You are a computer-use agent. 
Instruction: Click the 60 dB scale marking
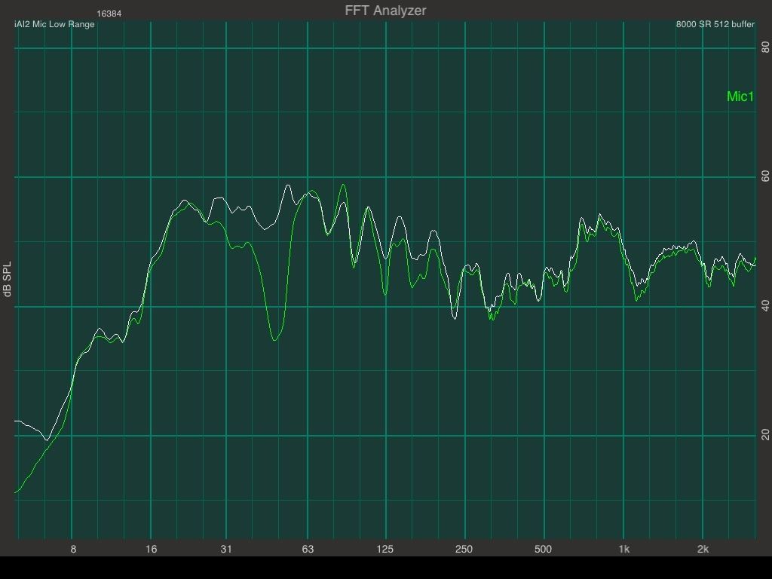coord(765,176)
